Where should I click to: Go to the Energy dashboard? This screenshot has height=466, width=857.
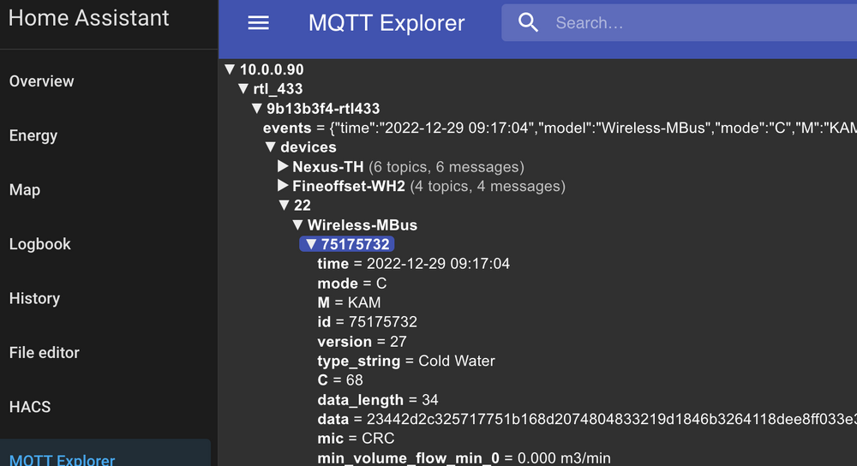tap(33, 135)
